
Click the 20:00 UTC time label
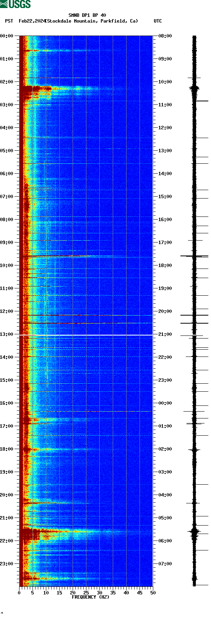pyautogui.click(x=165, y=311)
